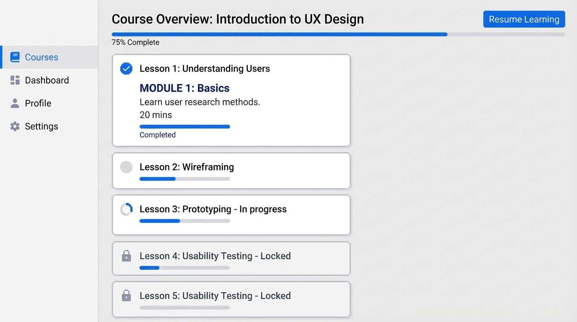Click the in-progress spinner icon on Lesson 3
This screenshot has width=577, height=322.
click(126, 209)
